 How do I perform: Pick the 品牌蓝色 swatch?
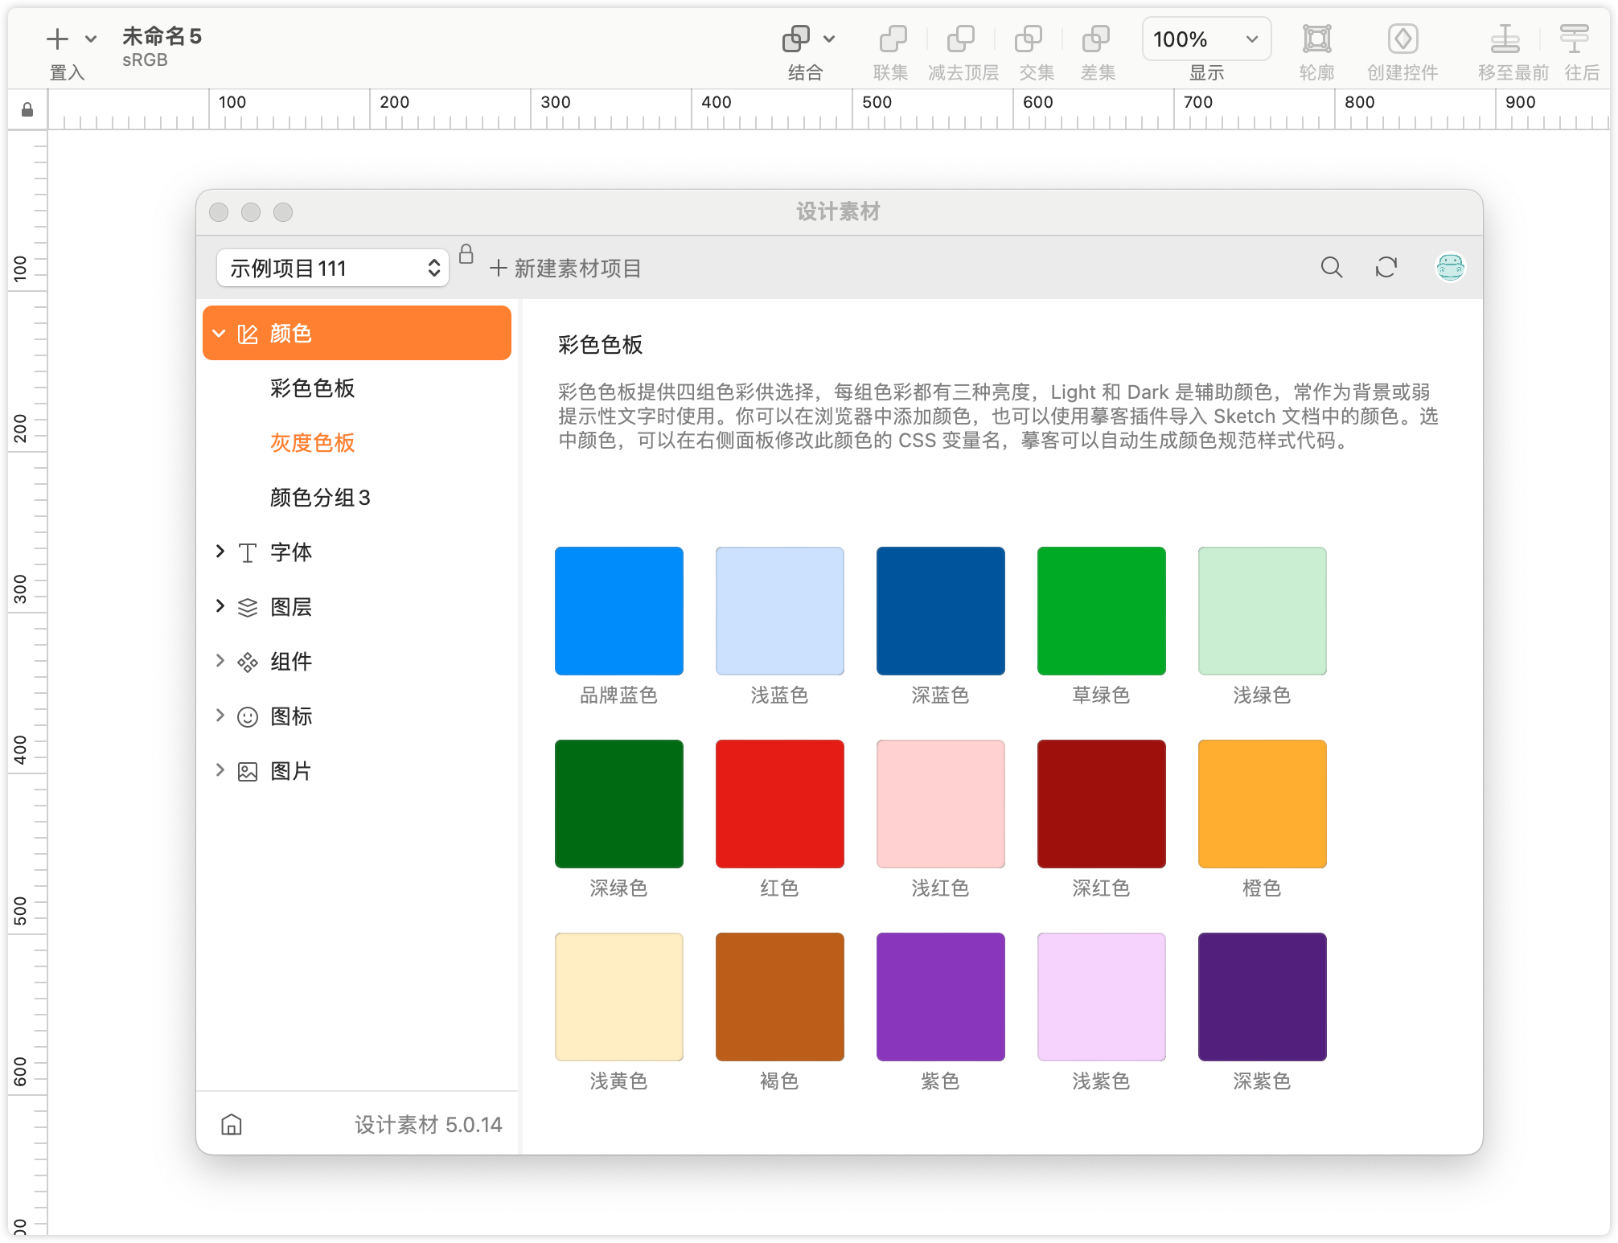coord(619,611)
